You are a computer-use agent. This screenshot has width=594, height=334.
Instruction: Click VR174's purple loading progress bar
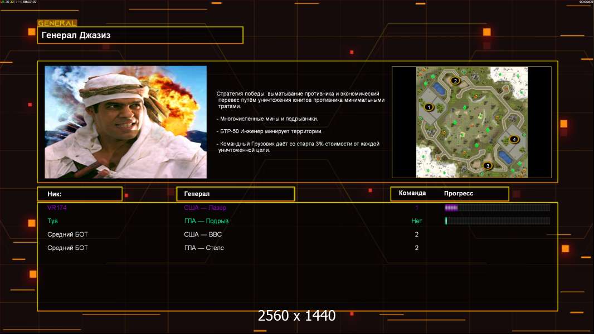coord(496,208)
